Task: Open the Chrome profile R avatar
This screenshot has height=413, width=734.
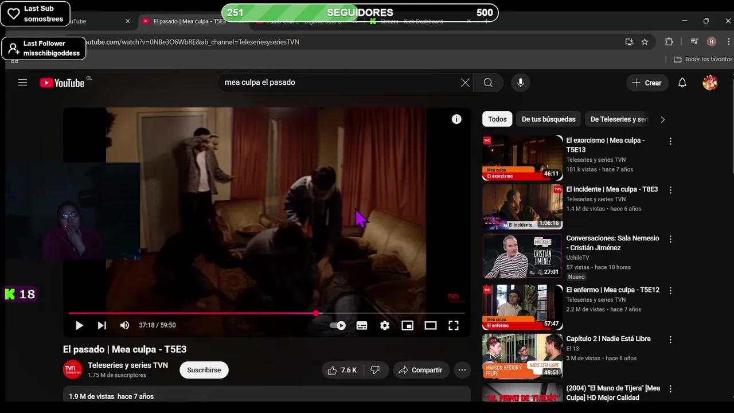Action: (x=712, y=42)
